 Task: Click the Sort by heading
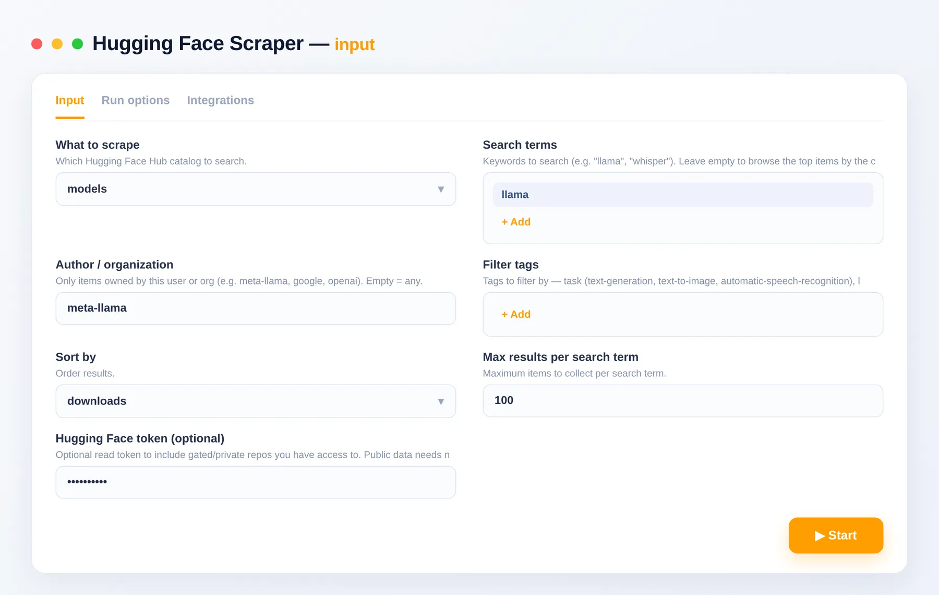point(76,357)
